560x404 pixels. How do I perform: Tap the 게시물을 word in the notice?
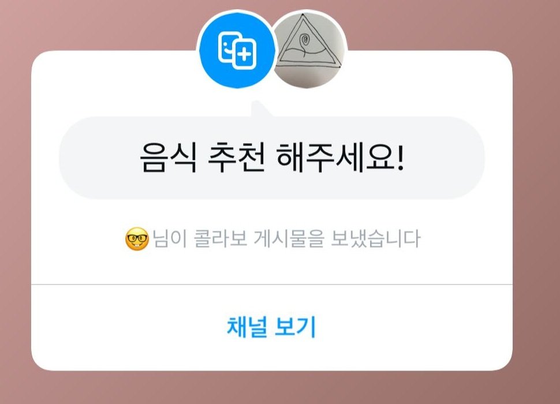pyautogui.click(x=289, y=238)
